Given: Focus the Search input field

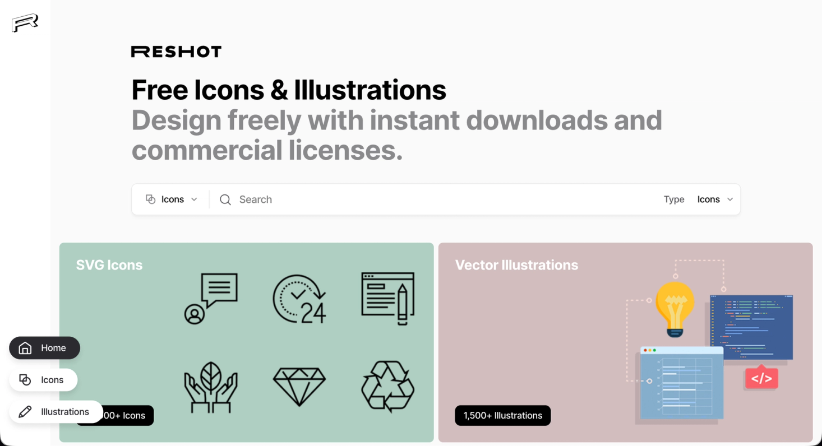Looking at the screenshot, I should point(437,199).
